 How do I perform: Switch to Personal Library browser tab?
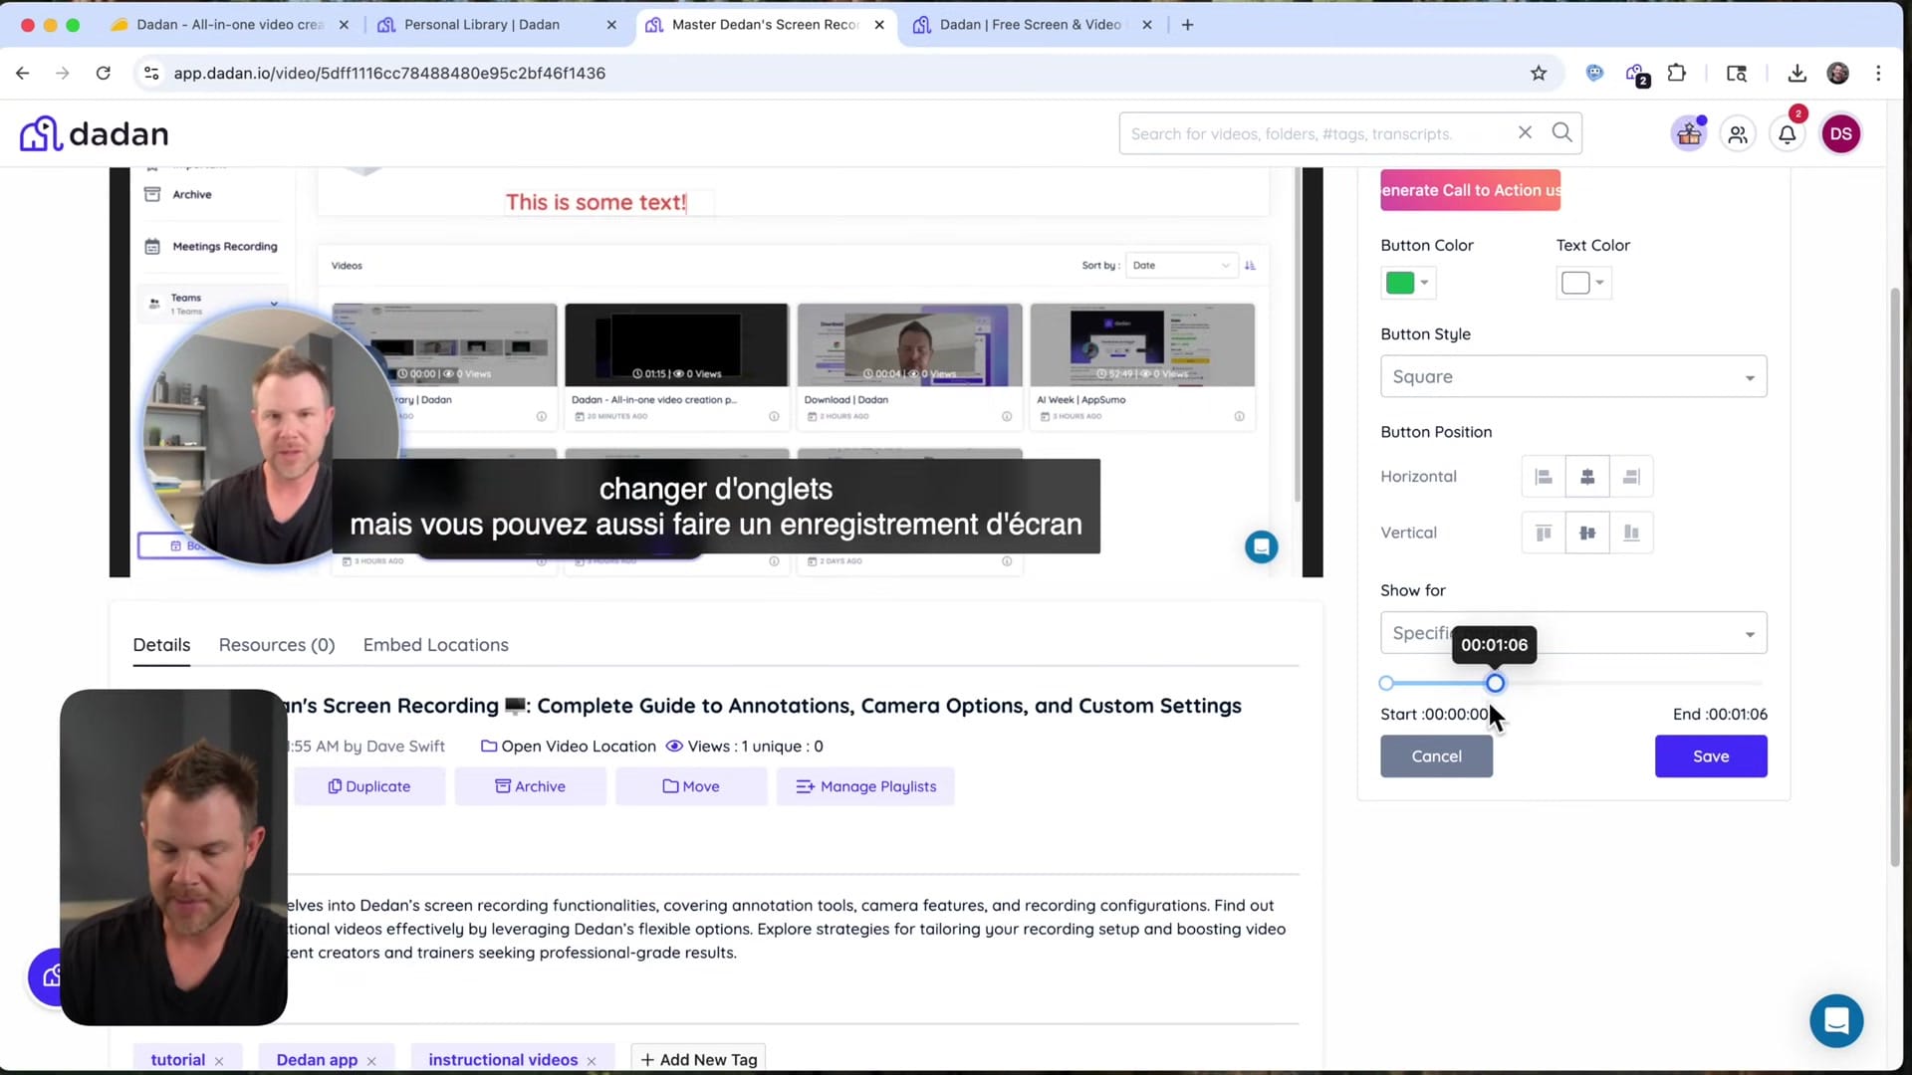pyautogui.click(x=482, y=24)
